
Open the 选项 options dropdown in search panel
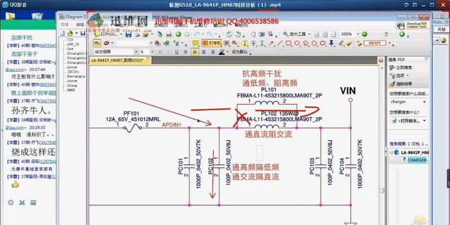point(399,75)
